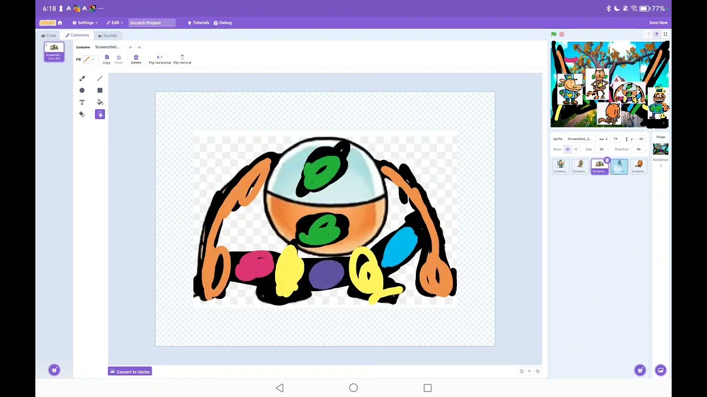Edit the sprite x position field
The width and height of the screenshot is (707, 397).
[615, 139]
